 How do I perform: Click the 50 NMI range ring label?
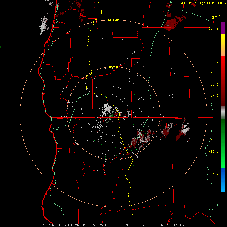[113, 67]
